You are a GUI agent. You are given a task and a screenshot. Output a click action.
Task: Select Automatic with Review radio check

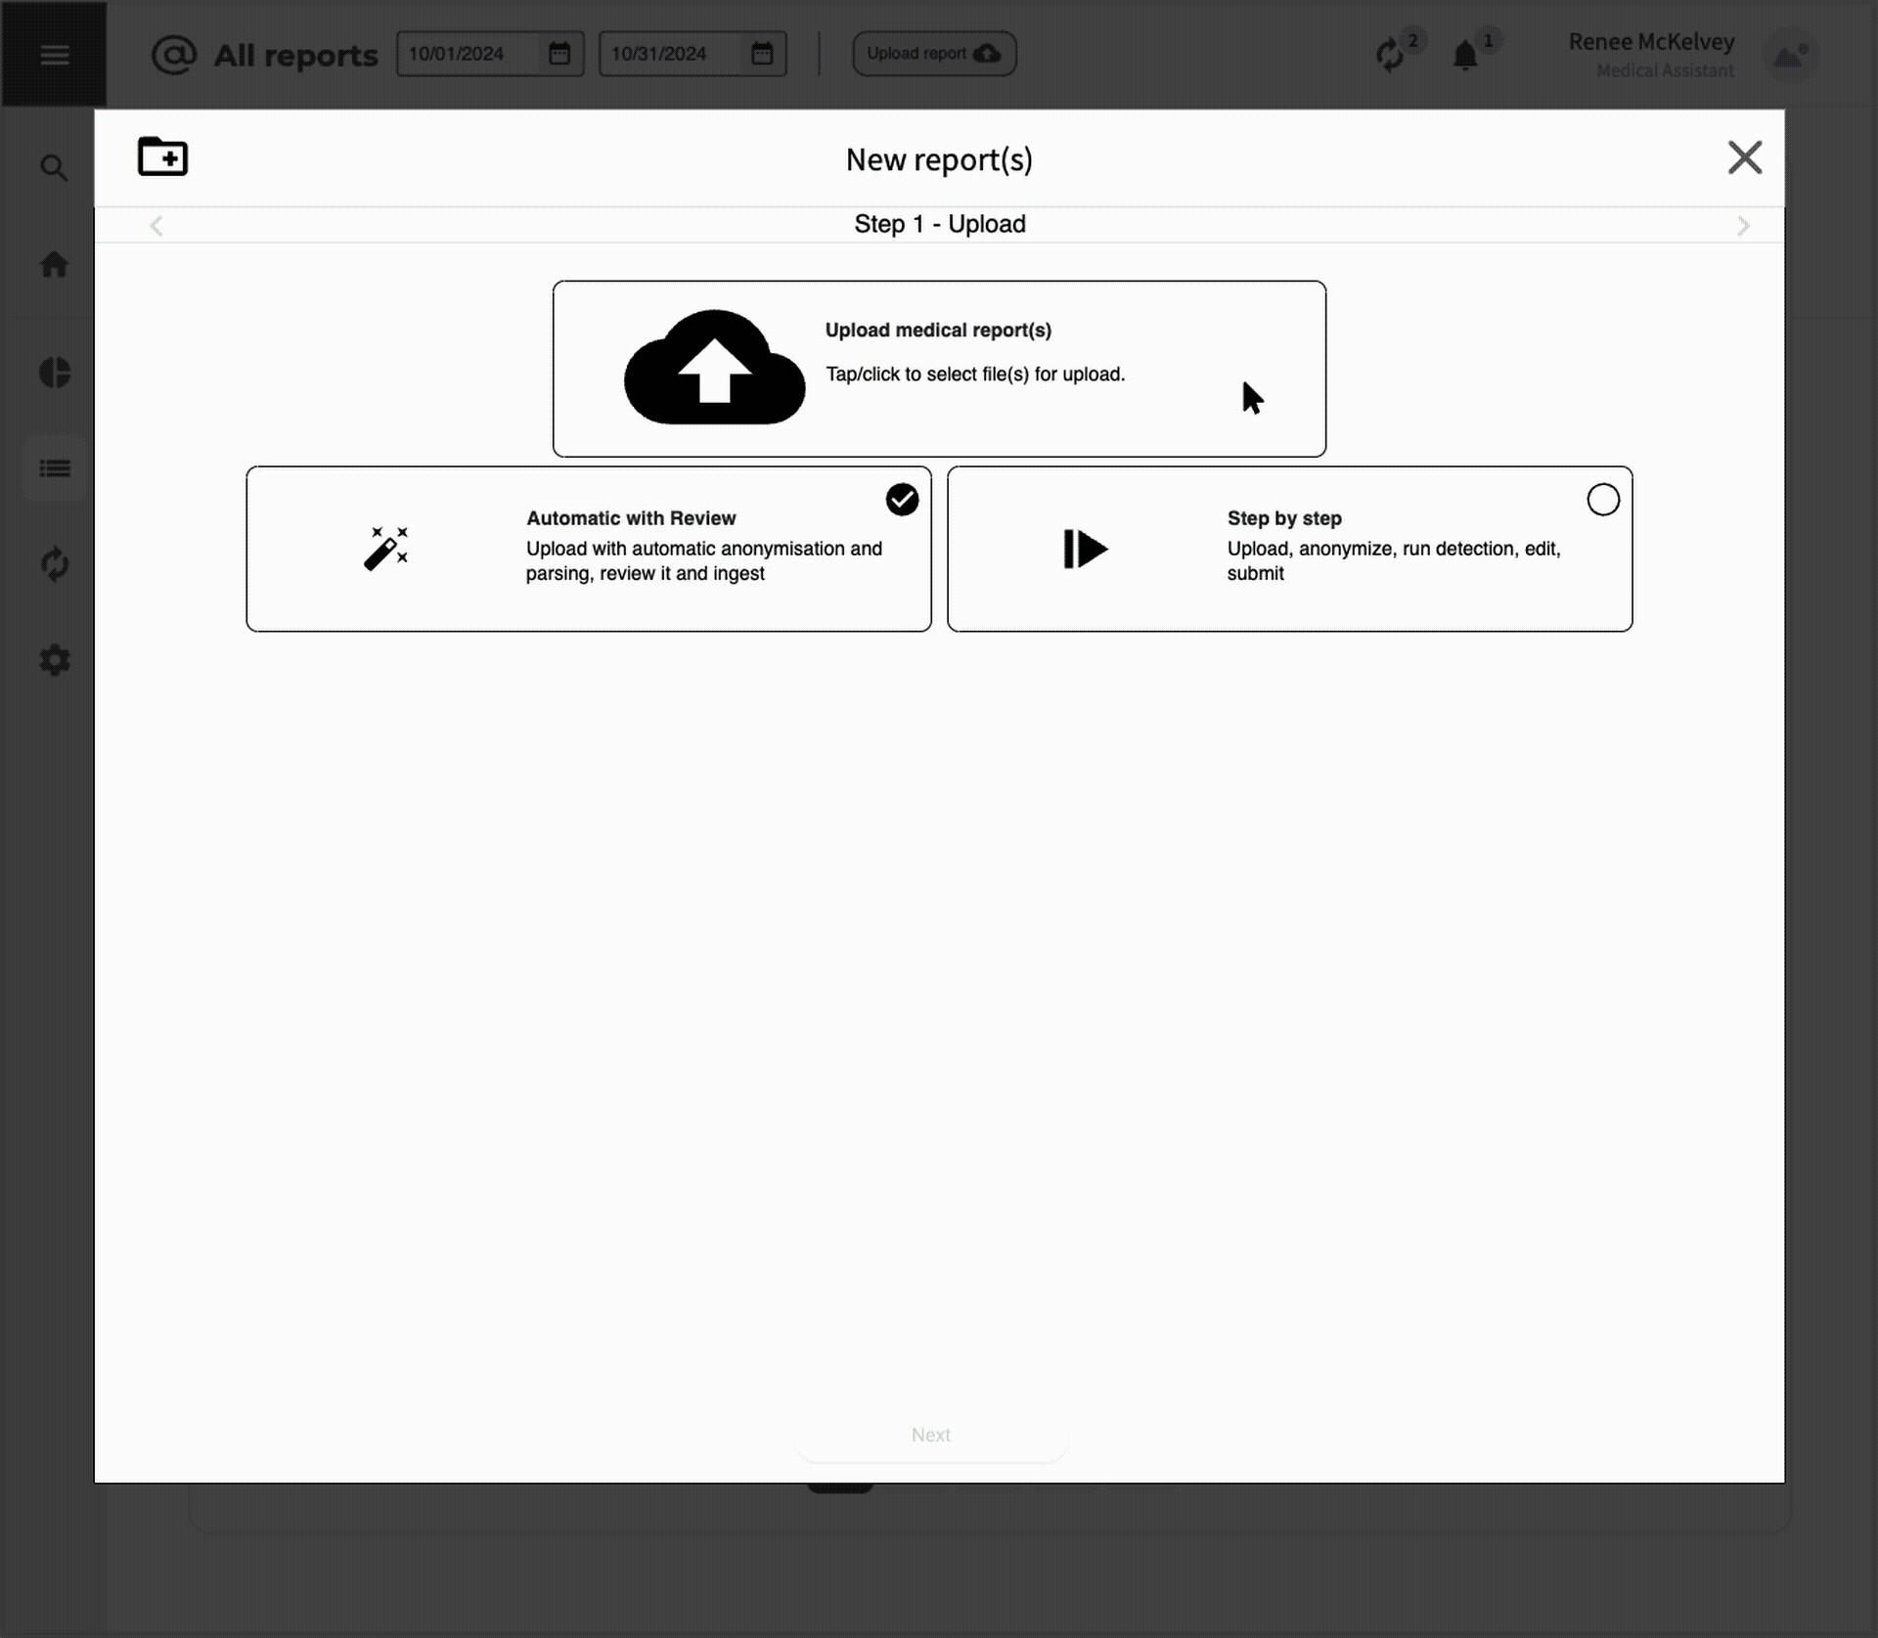click(902, 500)
